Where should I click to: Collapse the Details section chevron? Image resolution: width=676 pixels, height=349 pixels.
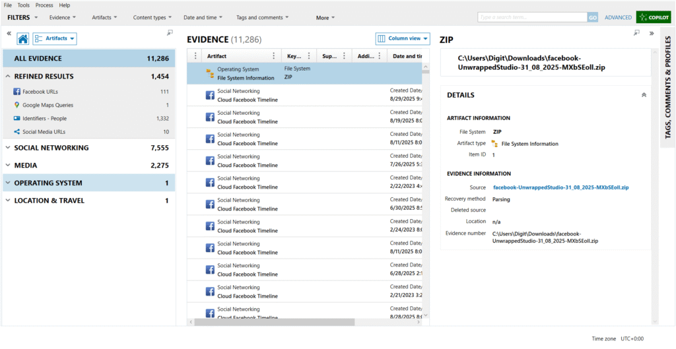644,95
